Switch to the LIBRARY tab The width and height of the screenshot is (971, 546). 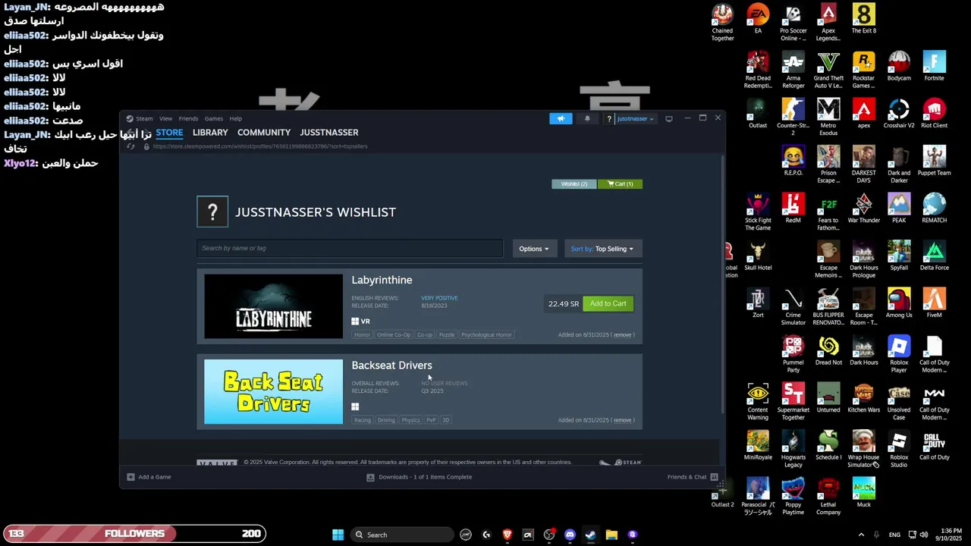coord(210,133)
